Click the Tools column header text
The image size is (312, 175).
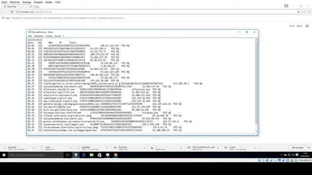click(x=73, y=43)
